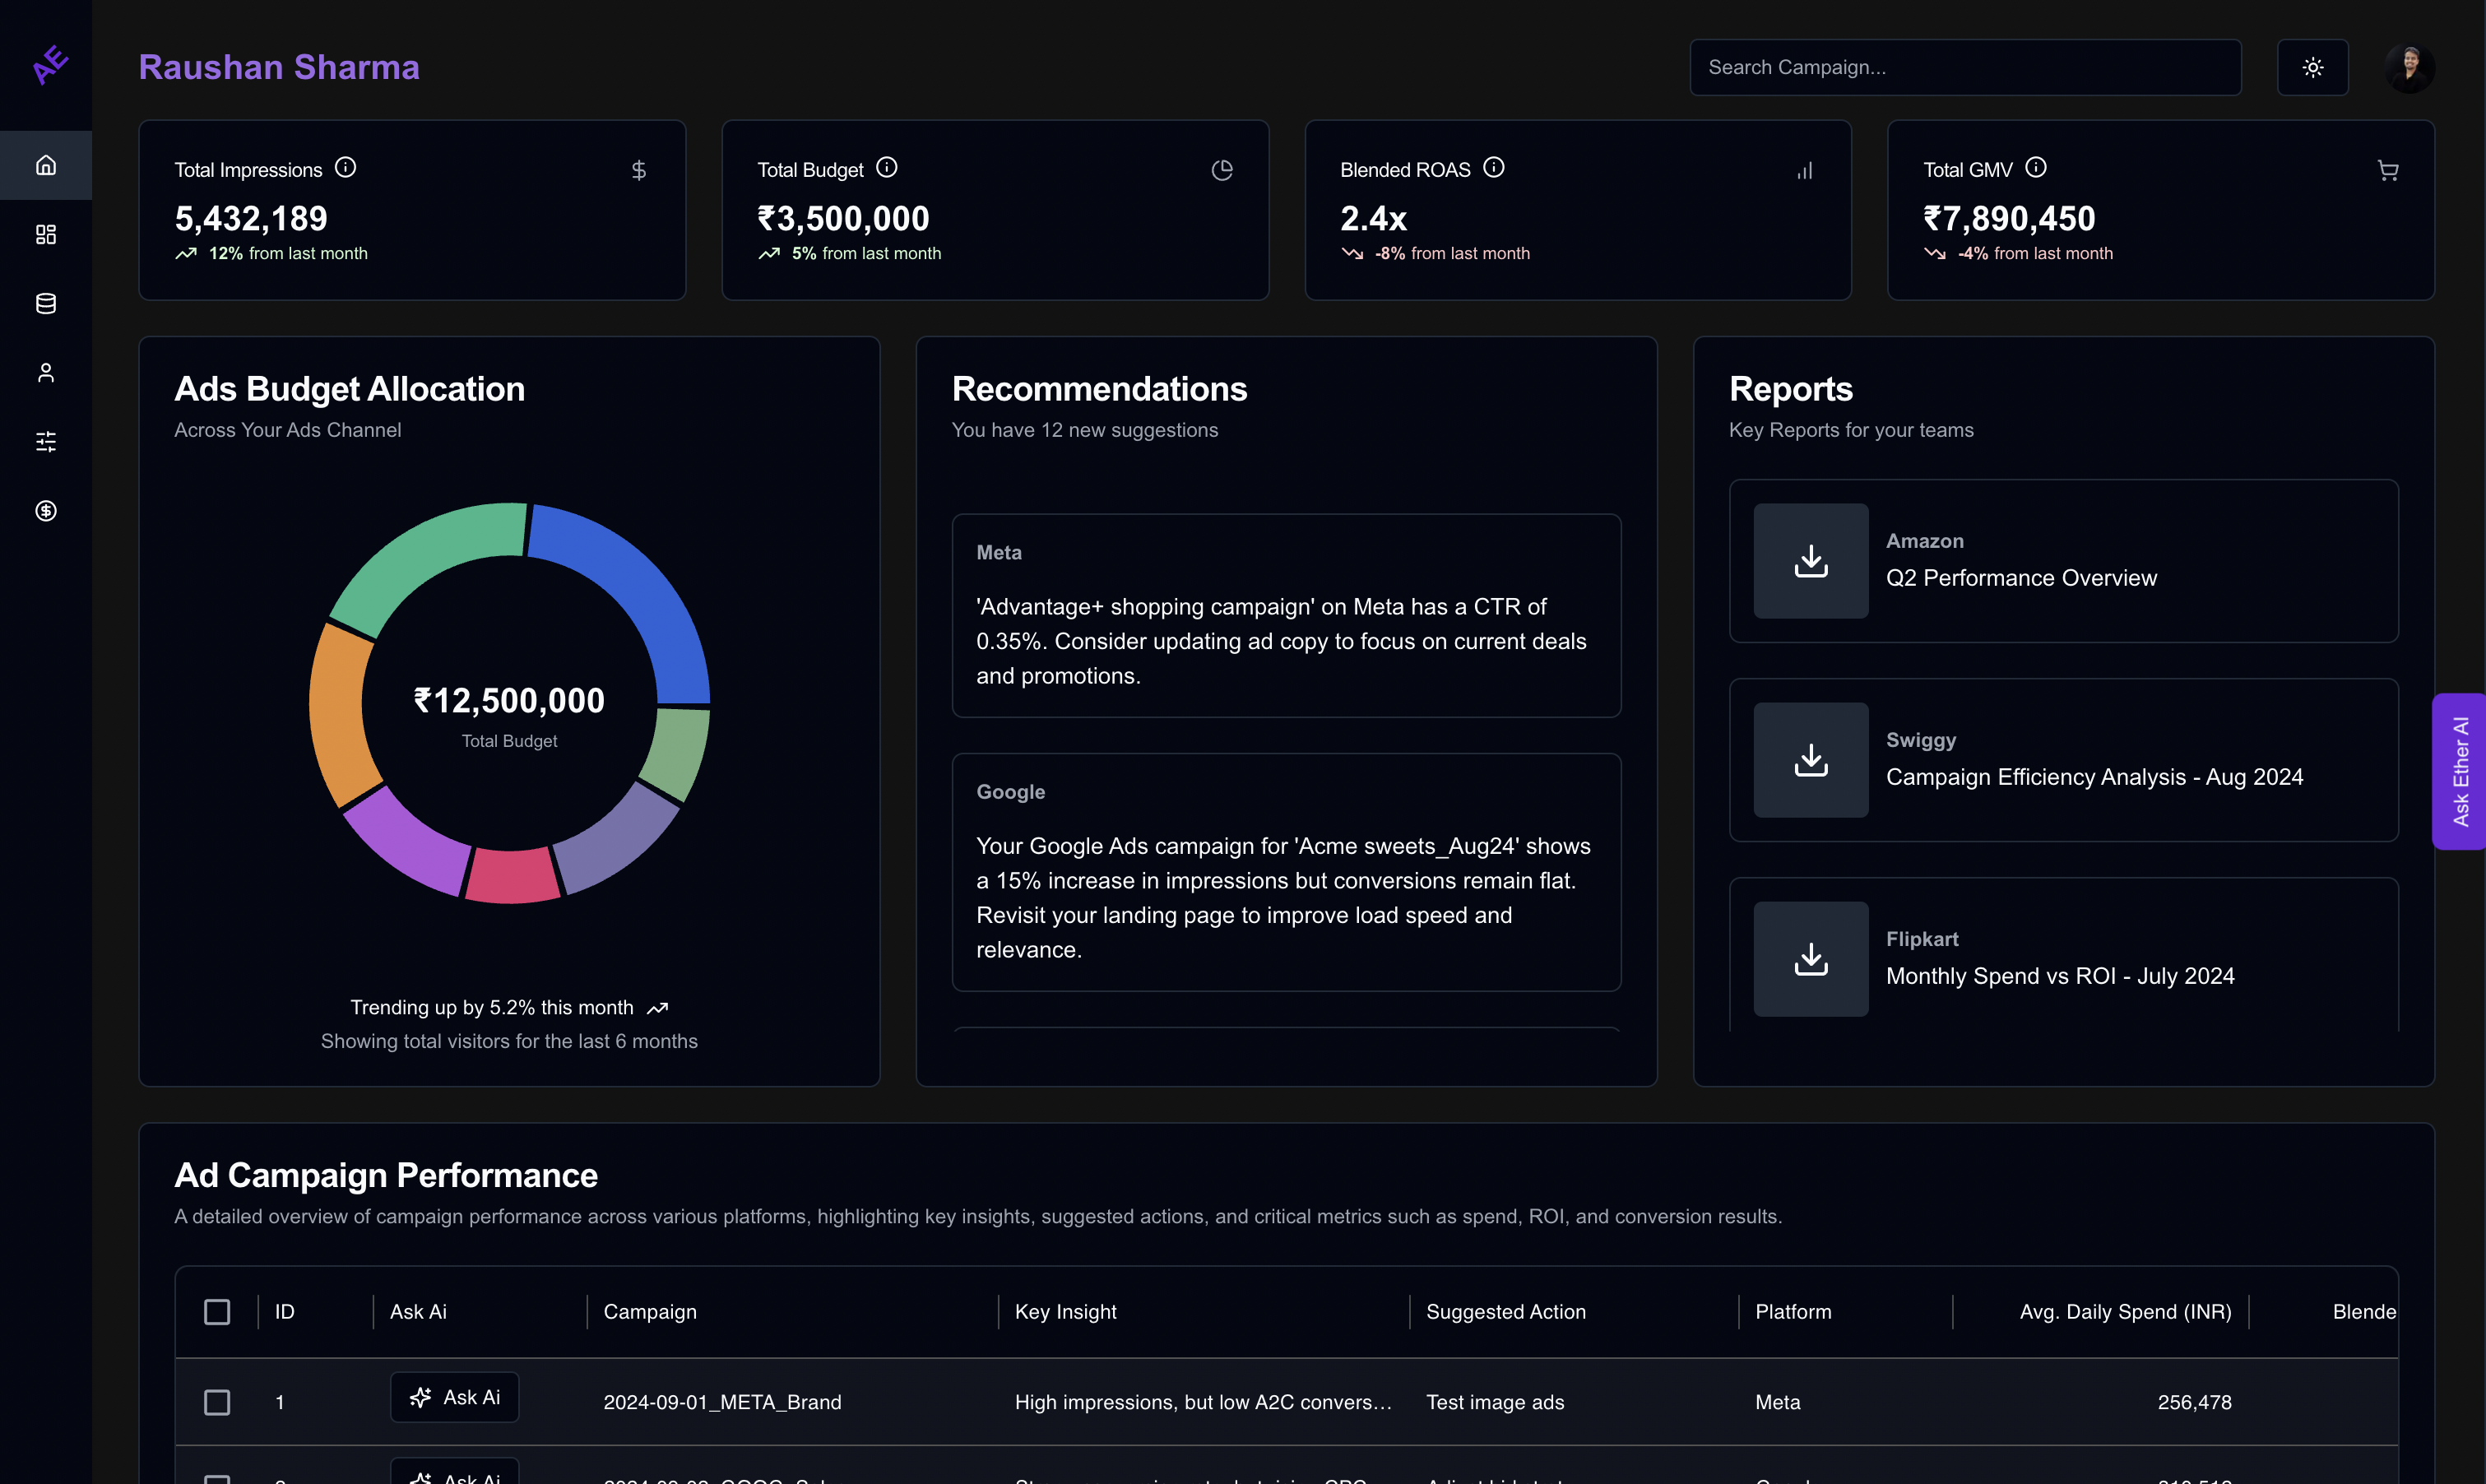Open the user profile sidebar icon
Screen dimensions: 2486x1484
point(46,372)
